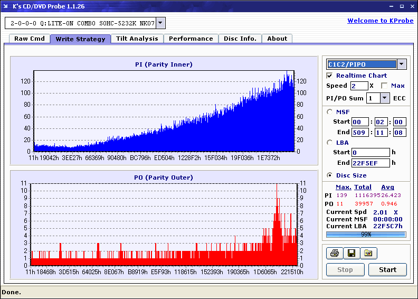
Task: Open the Disc Info. tab
Action: [x=240, y=39]
